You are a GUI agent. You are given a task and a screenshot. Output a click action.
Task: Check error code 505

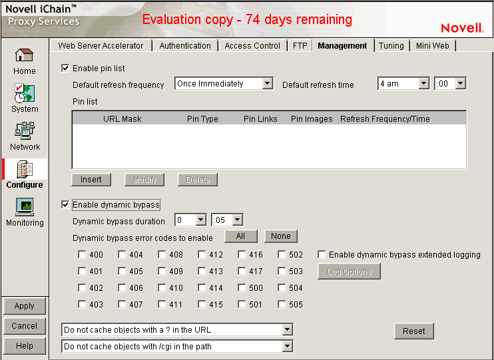tap(282, 305)
